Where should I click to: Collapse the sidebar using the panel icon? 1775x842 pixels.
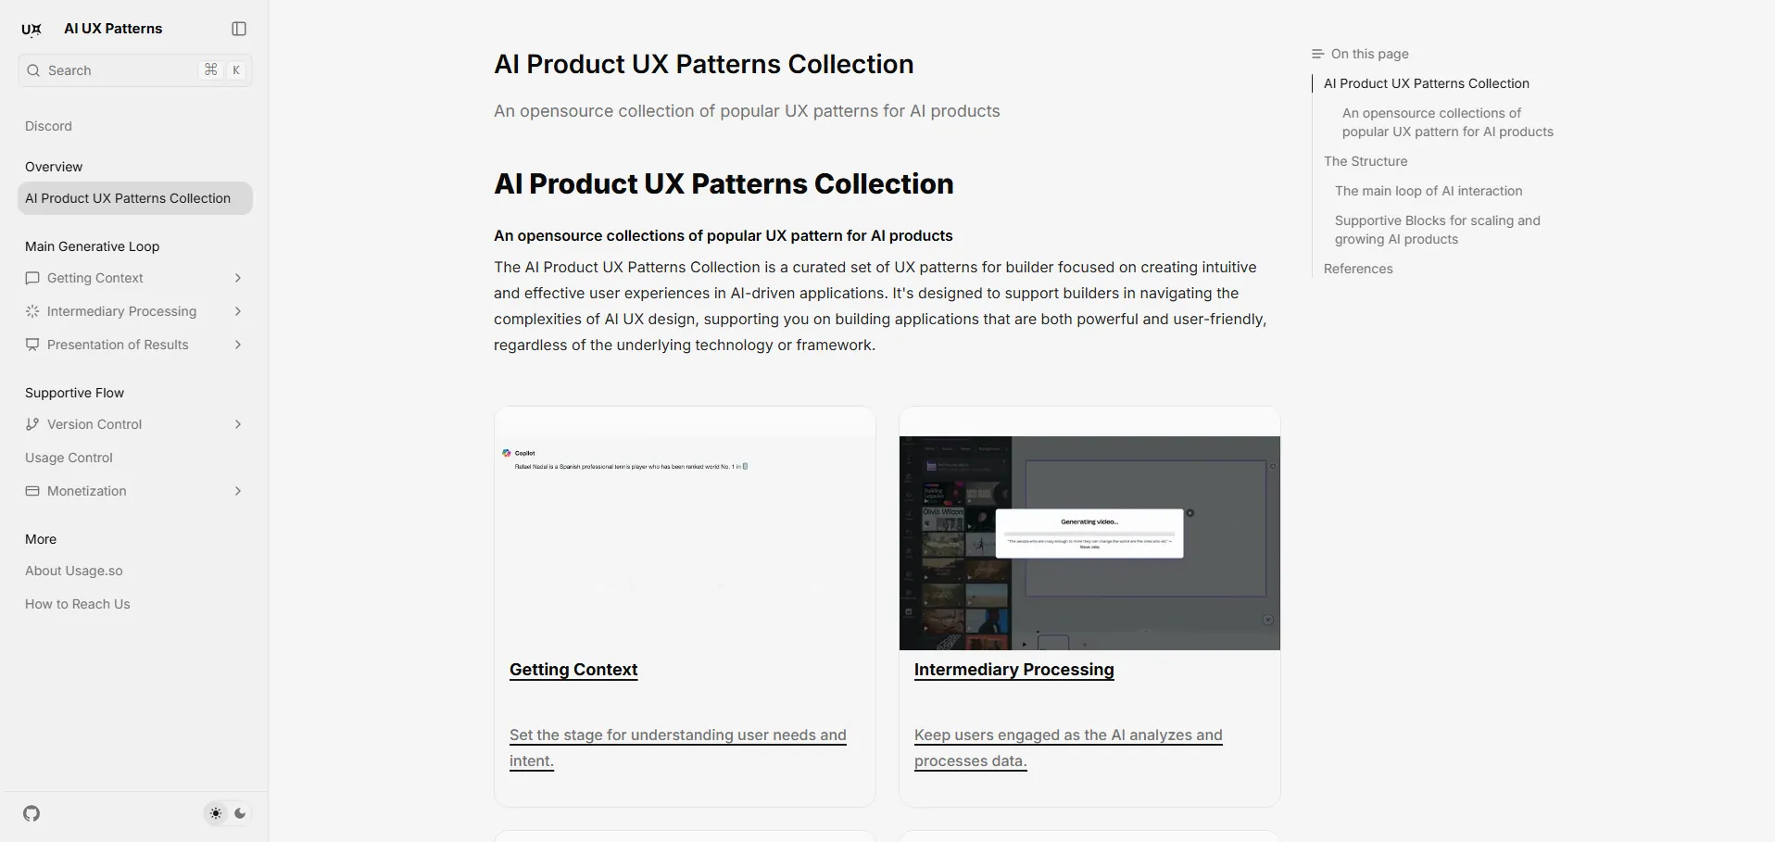(x=239, y=29)
